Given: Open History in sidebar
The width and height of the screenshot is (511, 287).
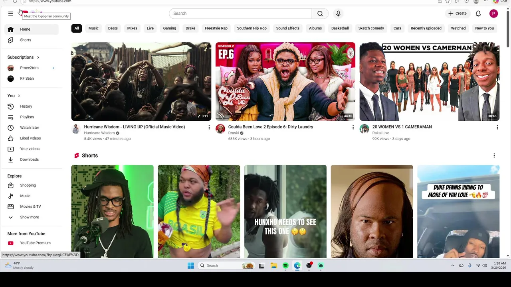Looking at the screenshot, I should (32, 106).
